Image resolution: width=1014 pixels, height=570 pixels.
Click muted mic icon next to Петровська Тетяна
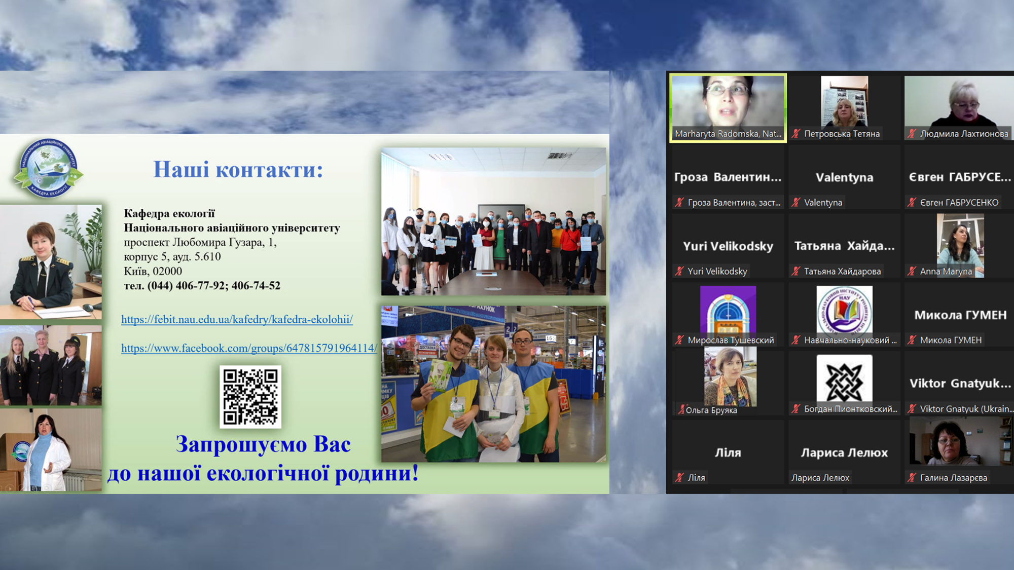(x=796, y=134)
